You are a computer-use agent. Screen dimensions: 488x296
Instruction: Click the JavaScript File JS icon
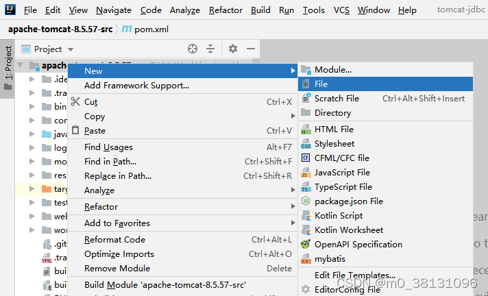point(306,172)
